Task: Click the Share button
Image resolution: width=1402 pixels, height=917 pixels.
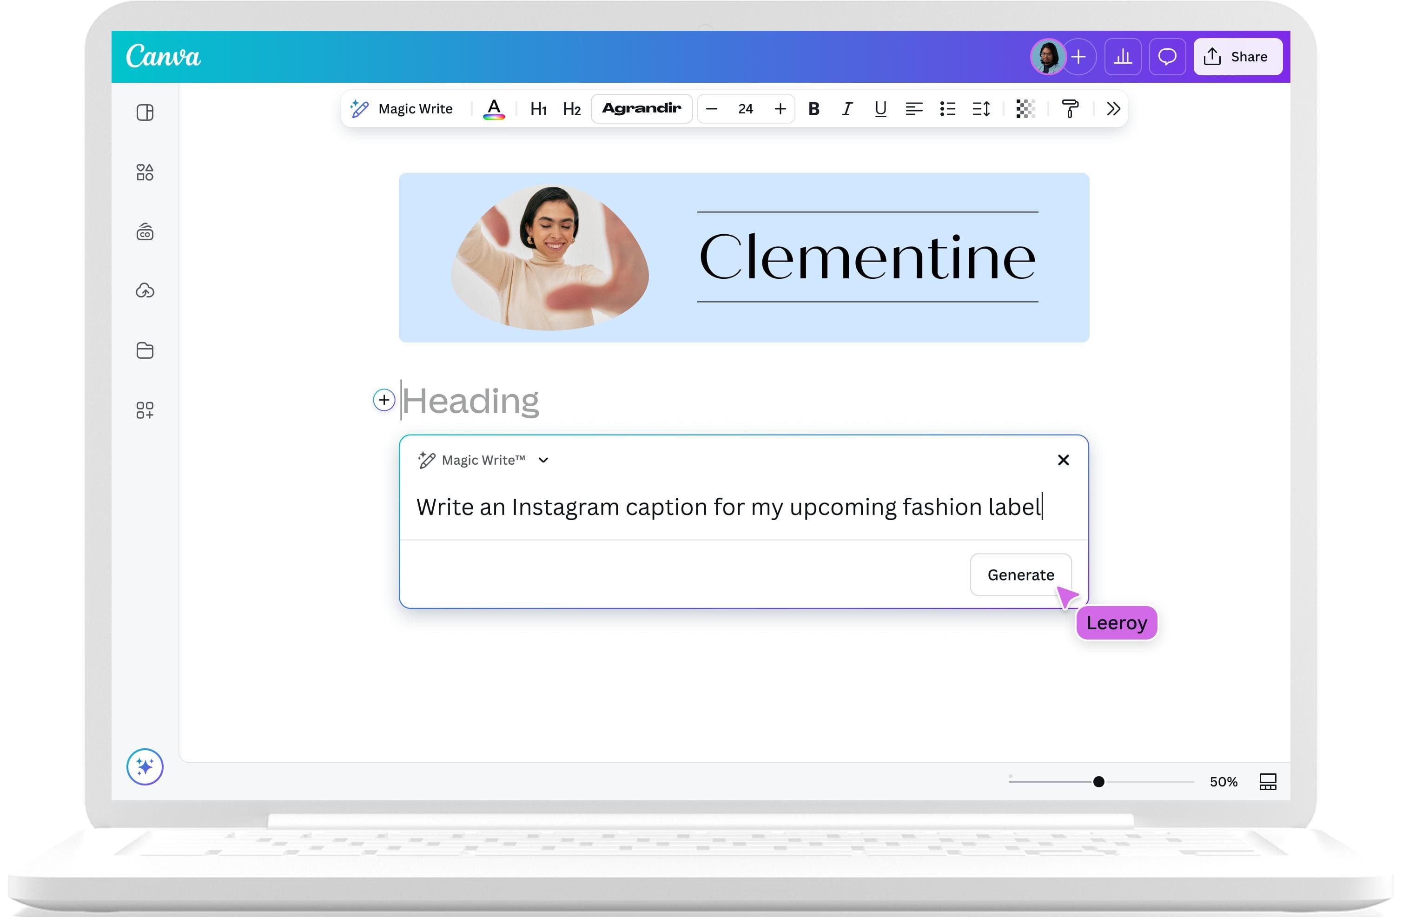Action: [1238, 57]
